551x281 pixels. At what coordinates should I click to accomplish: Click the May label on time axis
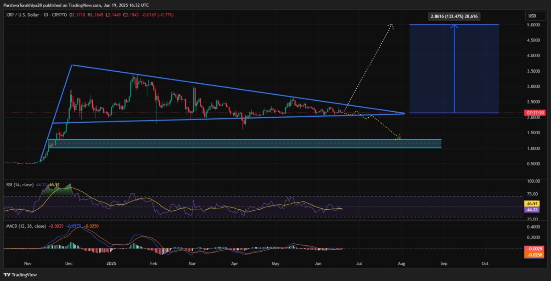click(275, 264)
